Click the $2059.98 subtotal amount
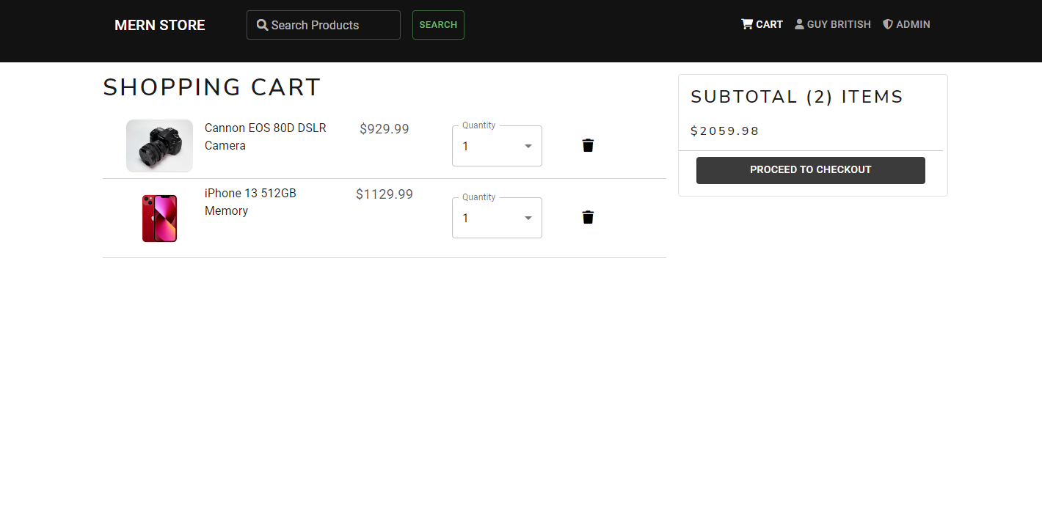The height and width of the screenshot is (517, 1042). click(x=725, y=131)
